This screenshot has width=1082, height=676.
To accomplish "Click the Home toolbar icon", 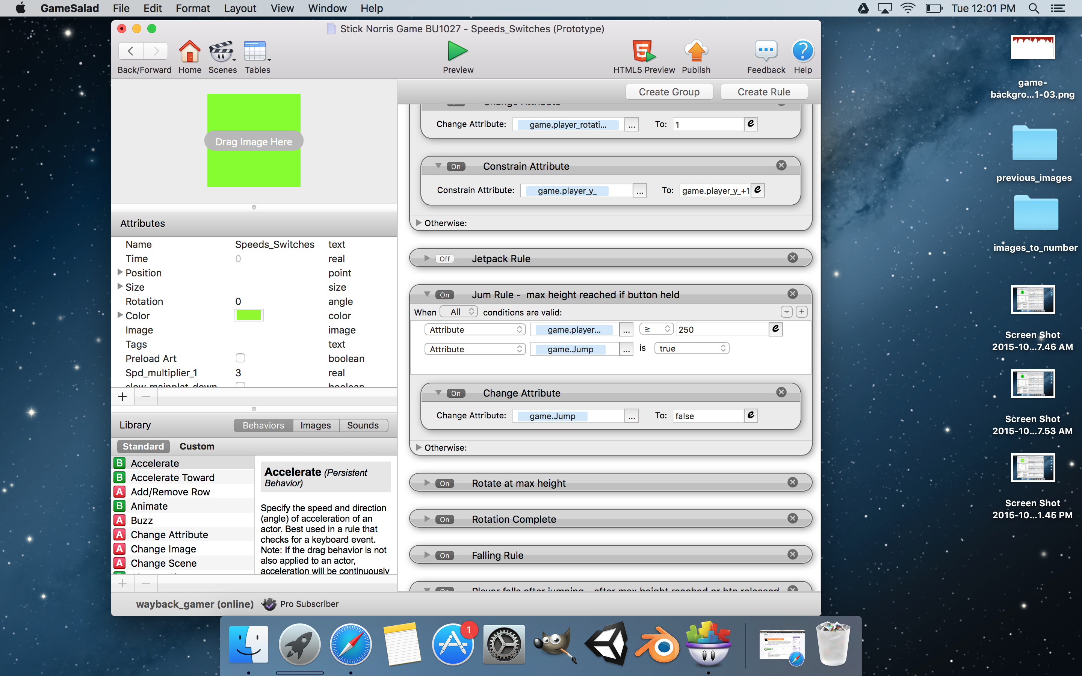I will click(190, 52).
